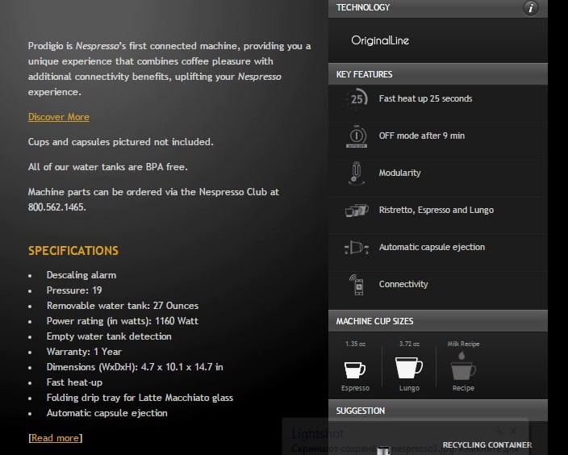Image resolution: width=568 pixels, height=455 pixels.
Task: Click 'Automatic capsule ejection' key feature label
Action: (x=432, y=247)
